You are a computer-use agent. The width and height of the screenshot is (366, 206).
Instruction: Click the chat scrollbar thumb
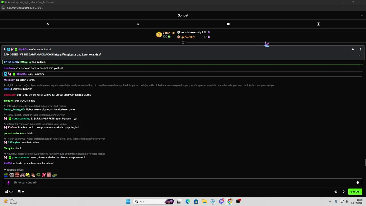365,163
